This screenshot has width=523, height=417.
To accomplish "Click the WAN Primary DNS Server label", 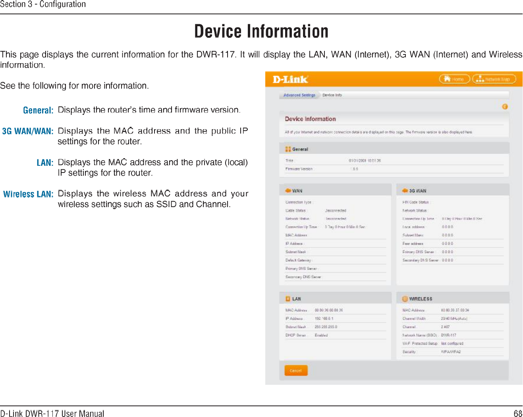I will coord(302,269).
